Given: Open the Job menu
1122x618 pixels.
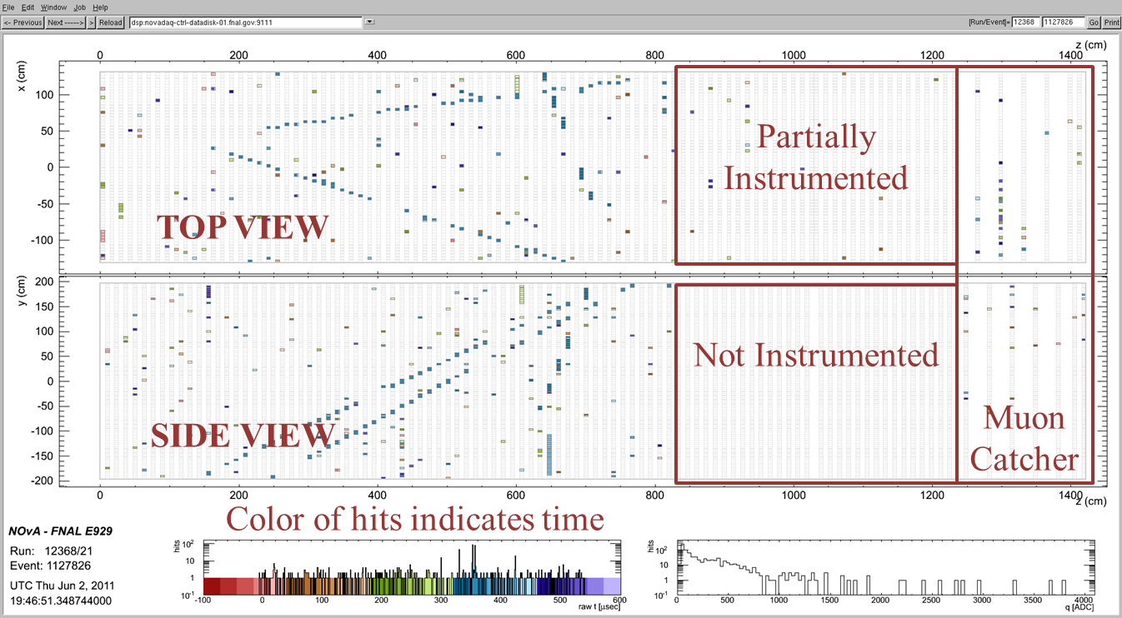Looking at the screenshot, I should [80, 7].
